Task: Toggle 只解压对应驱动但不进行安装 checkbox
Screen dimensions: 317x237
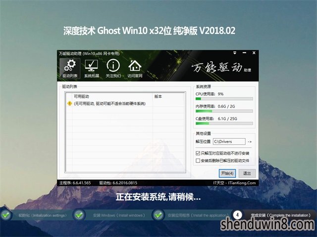Action: [x=198, y=153]
